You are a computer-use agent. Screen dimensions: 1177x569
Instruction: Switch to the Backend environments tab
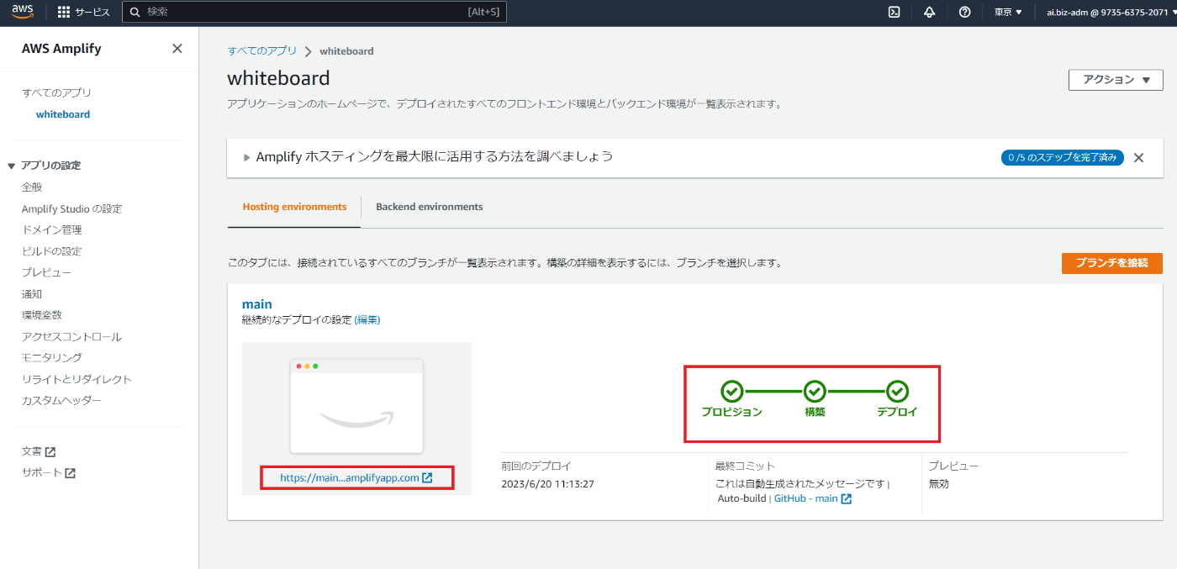429,207
